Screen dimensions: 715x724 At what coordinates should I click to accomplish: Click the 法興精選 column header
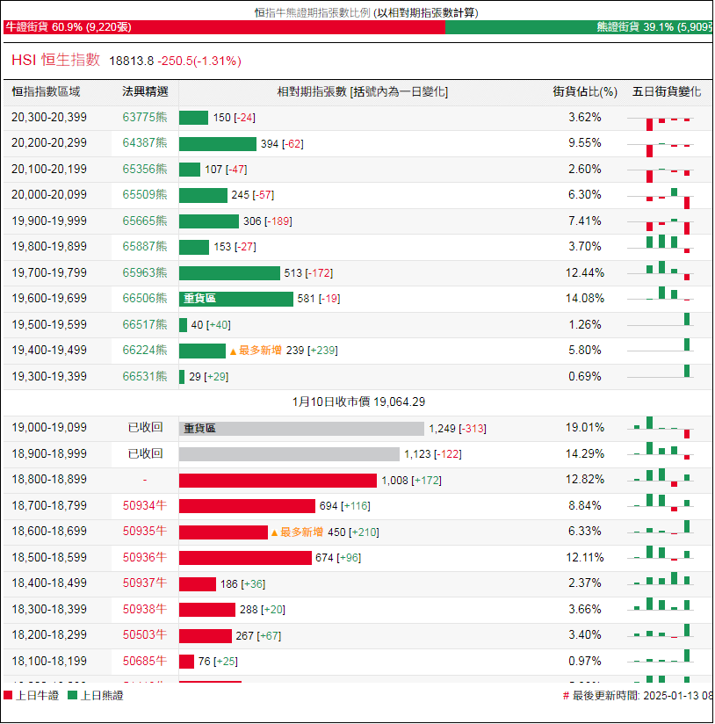coord(145,91)
